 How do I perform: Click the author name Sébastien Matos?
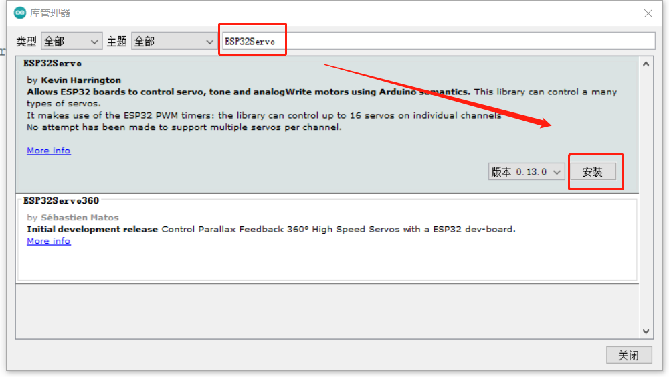80,218
